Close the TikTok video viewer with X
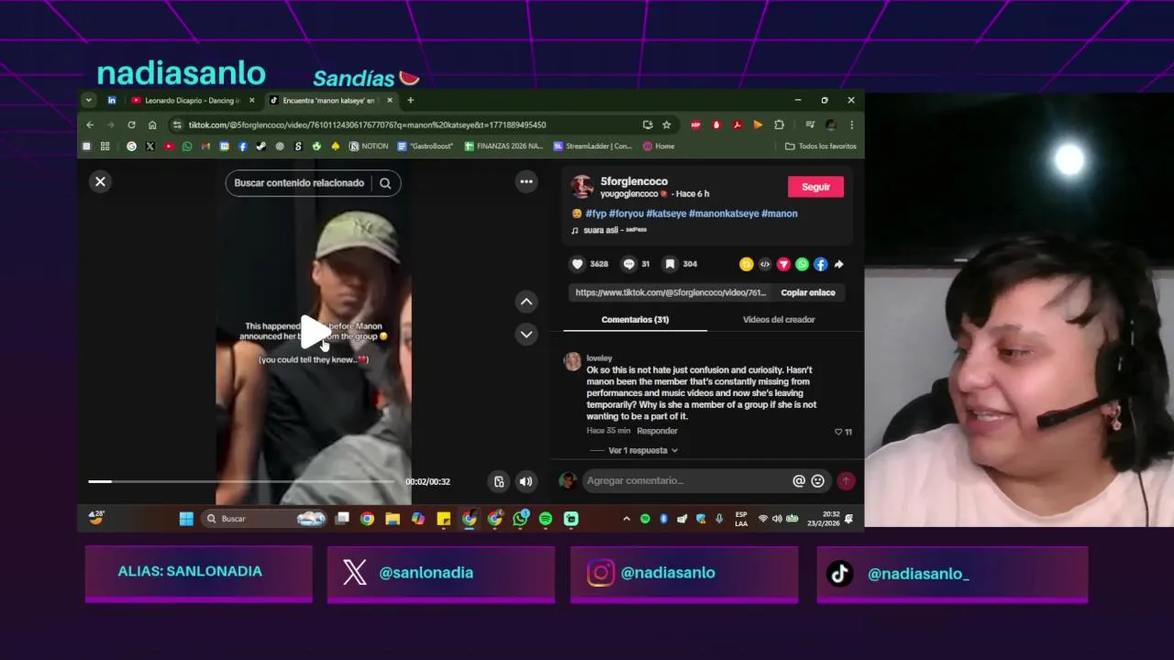1174x660 pixels. point(101,181)
